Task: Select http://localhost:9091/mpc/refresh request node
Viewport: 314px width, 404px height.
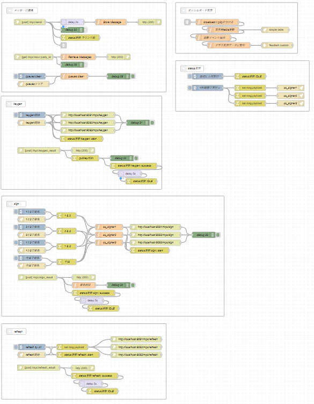Action: tap(136, 340)
